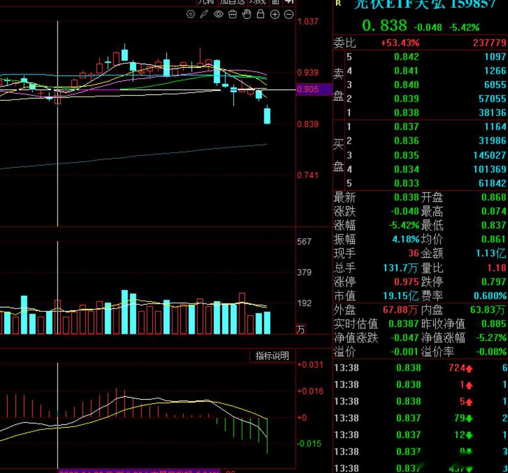The height and width of the screenshot is (473, 508).
Task: Zoom in with the plus icon
Action: pyautogui.click(x=275, y=15)
